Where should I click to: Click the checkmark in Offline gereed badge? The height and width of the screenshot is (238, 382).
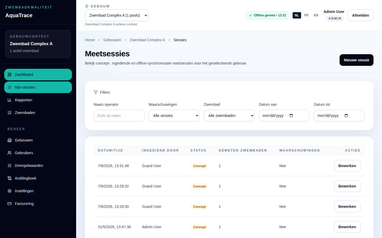point(250,15)
